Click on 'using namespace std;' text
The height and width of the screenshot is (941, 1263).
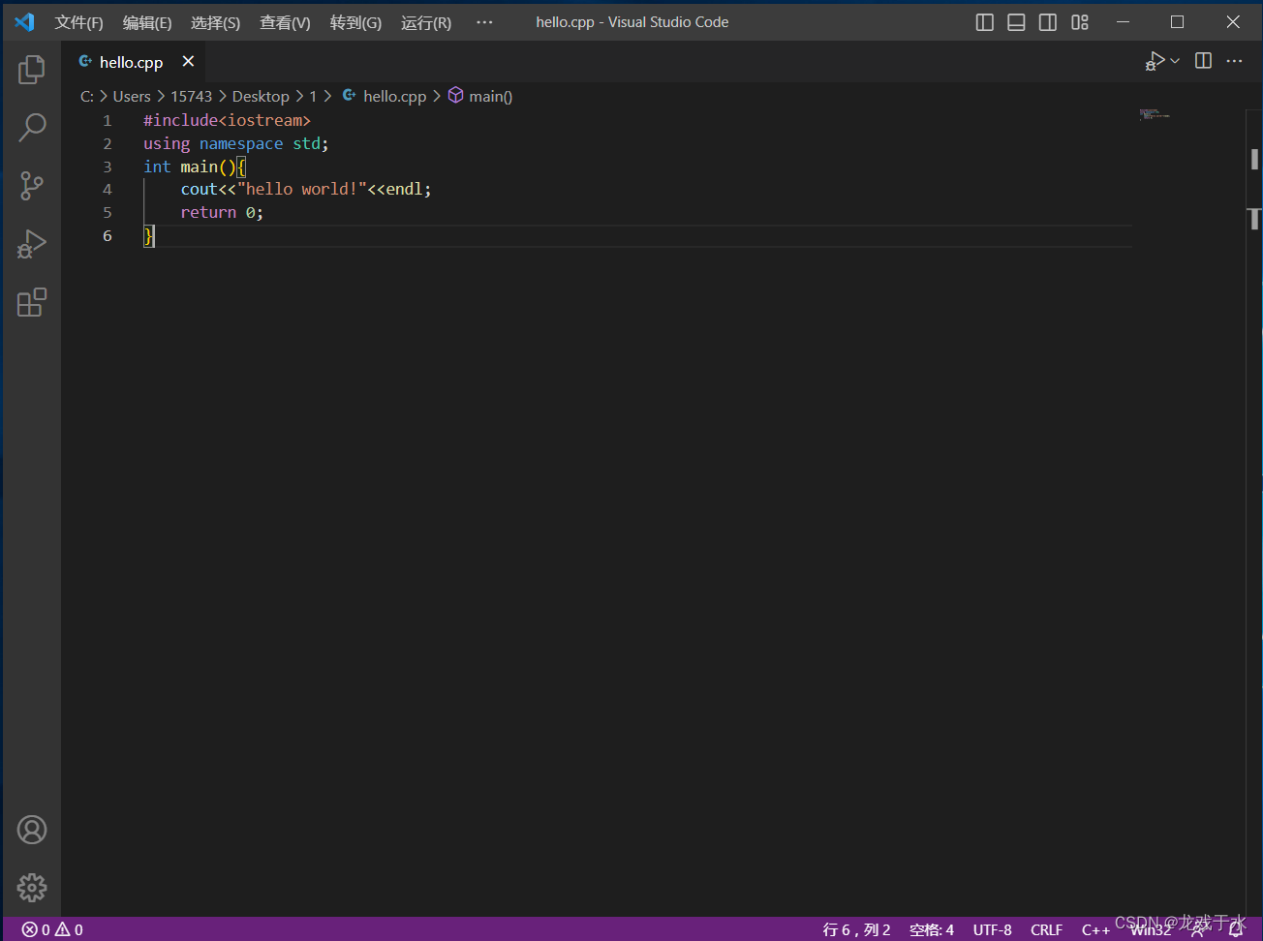pyautogui.click(x=236, y=143)
